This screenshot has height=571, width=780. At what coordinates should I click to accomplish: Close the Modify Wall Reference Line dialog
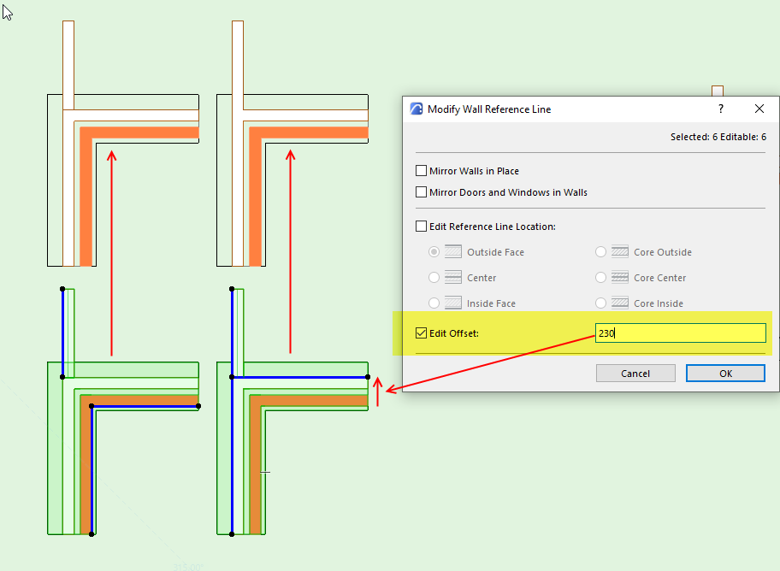tap(759, 109)
